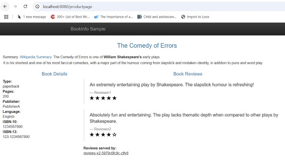Click 'The Comedy of Errors' page heading
Screen dimensions: 285x164
coord(147,46)
